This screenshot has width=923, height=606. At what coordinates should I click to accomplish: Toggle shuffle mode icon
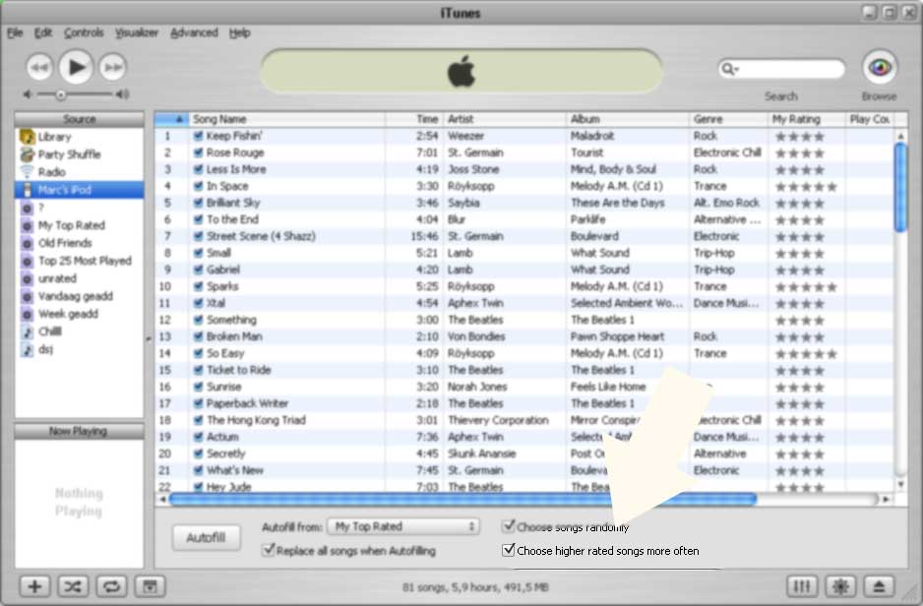(x=73, y=586)
